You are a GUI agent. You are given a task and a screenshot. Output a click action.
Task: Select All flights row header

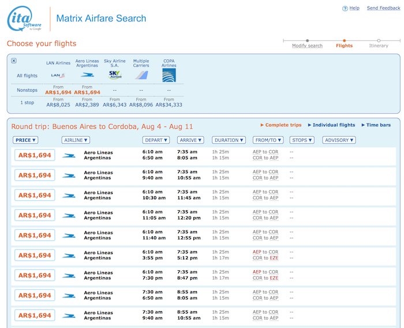27,76
